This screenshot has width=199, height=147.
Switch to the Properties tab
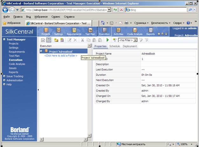100,46
